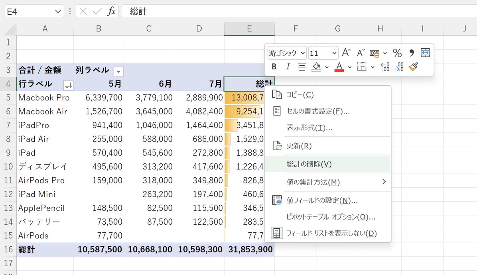
Task: Click the borders icon in mini toolbar
Action: click(x=361, y=67)
